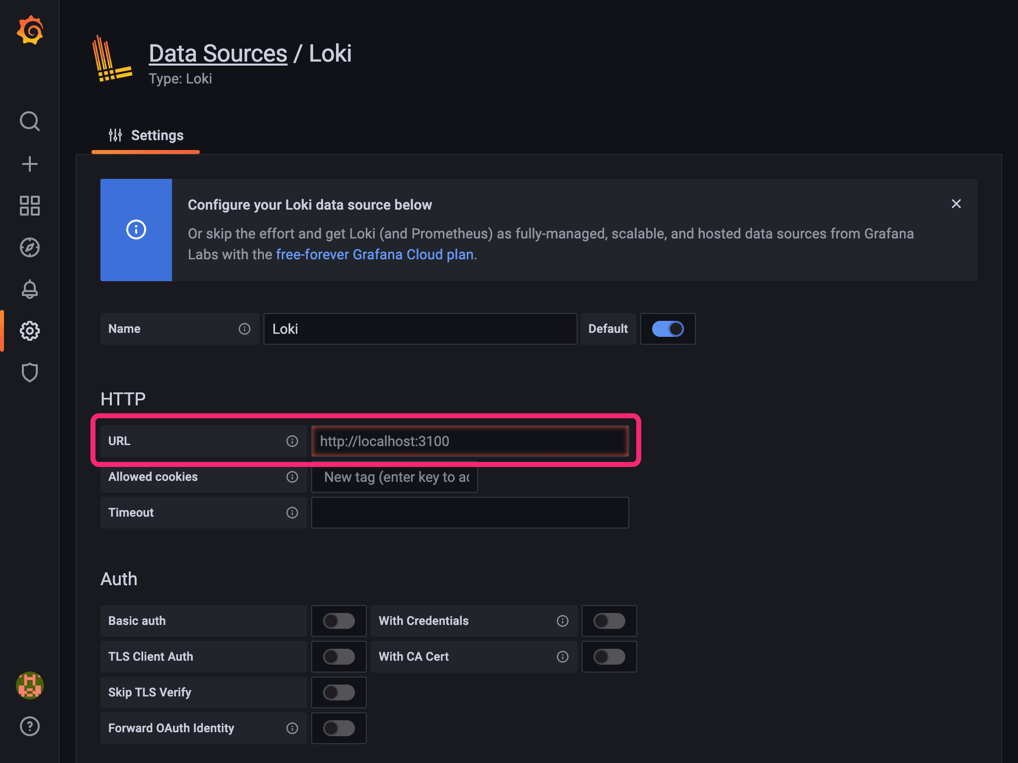1018x763 pixels.
Task: Open the Search icon
Action: (x=30, y=122)
